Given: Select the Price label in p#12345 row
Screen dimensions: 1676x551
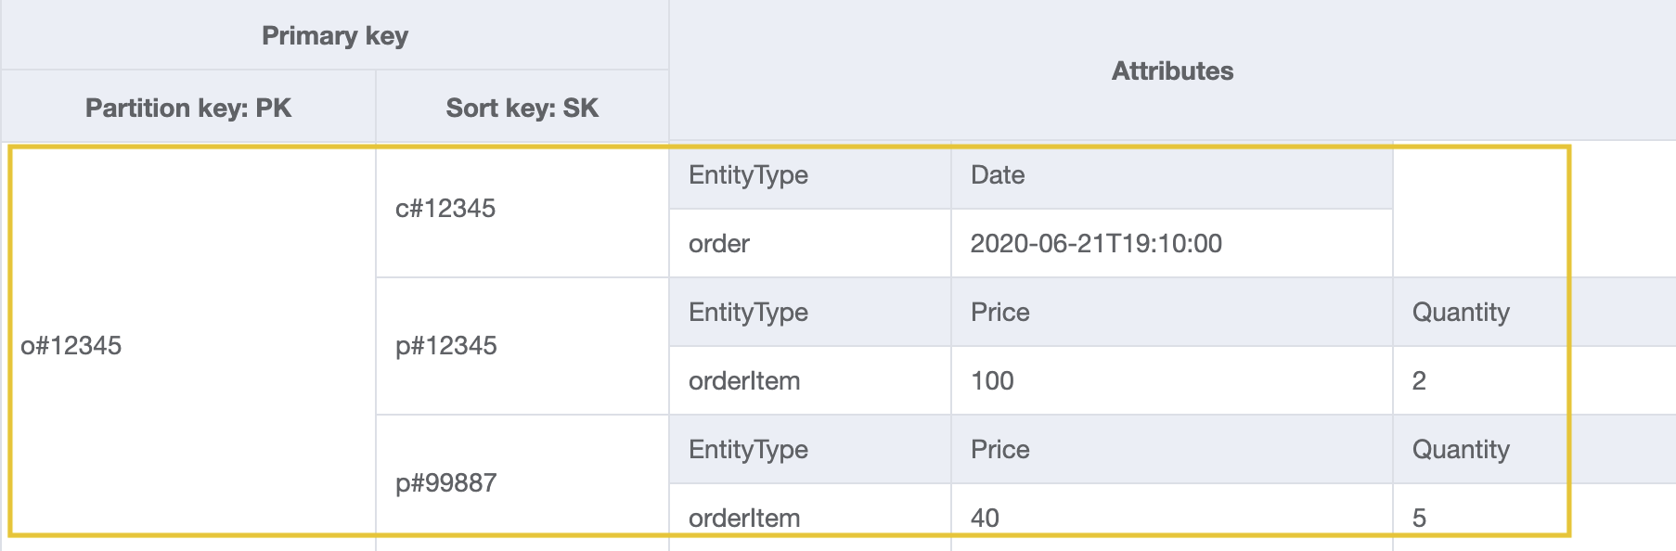Looking at the screenshot, I should coord(1000,313).
